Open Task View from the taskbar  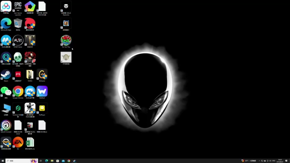pyautogui.click(x=41, y=161)
